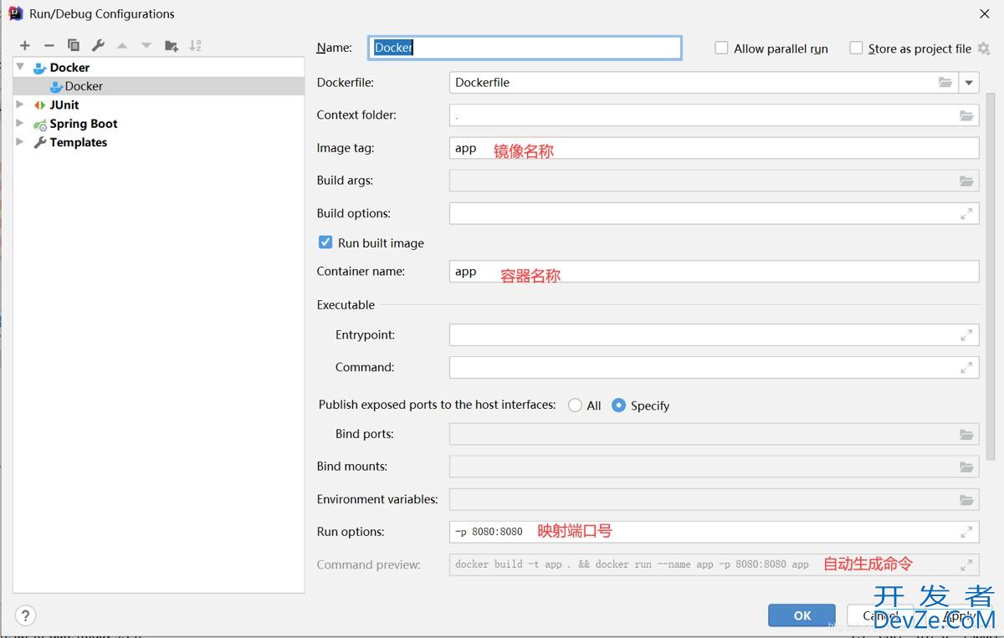Open the Bind ports browse icon
The image size is (1004, 638).
pyautogui.click(x=966, y=435)
